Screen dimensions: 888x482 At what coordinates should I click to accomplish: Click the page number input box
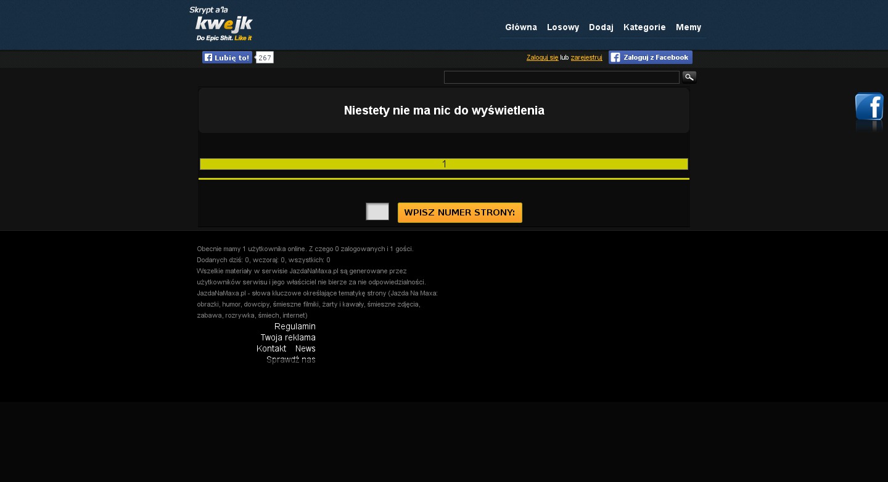tap(377, 212)
